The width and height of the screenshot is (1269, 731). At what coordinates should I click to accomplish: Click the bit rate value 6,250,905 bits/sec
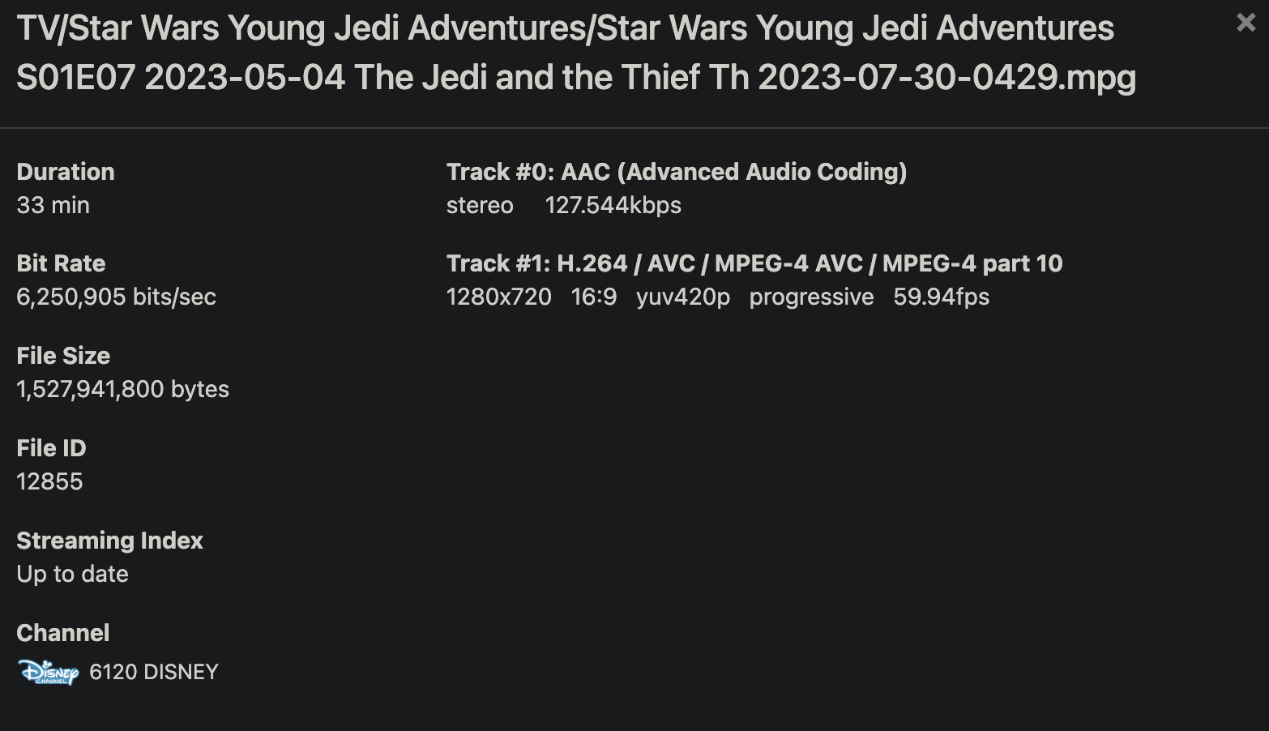tap(116, 297)
